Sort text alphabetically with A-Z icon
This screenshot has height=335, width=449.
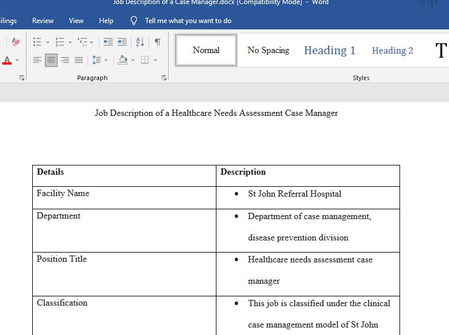(140, 42)
